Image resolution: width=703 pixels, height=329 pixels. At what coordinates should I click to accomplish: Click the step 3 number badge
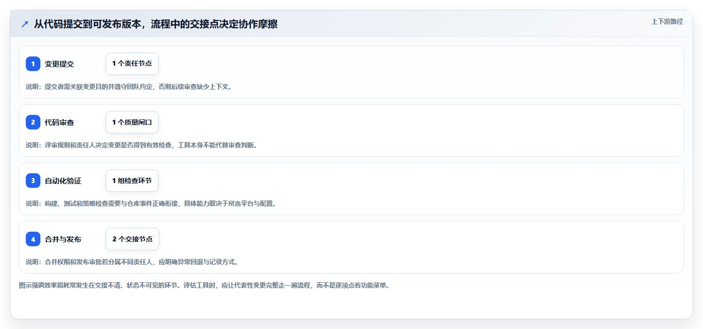(x=33, y=181)
